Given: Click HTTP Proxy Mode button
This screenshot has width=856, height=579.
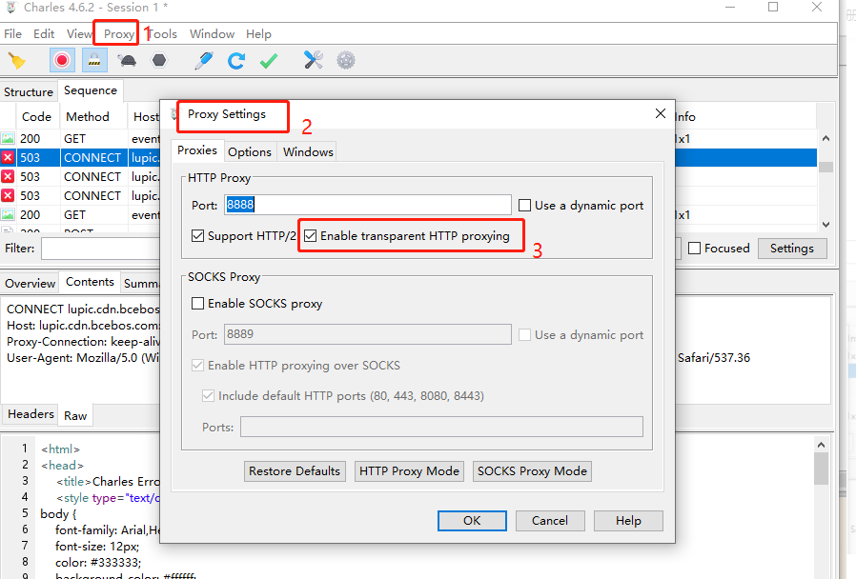Looking at the screenshot, I should [x=410, y=471].
